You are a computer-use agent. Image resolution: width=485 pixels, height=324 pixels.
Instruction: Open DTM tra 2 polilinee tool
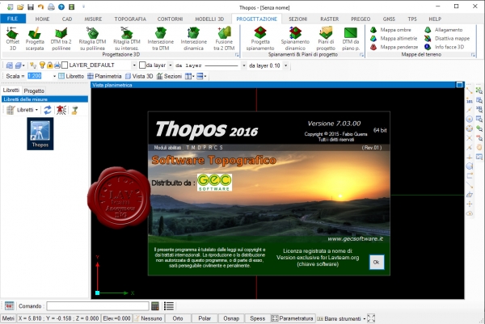coord(61,39)
